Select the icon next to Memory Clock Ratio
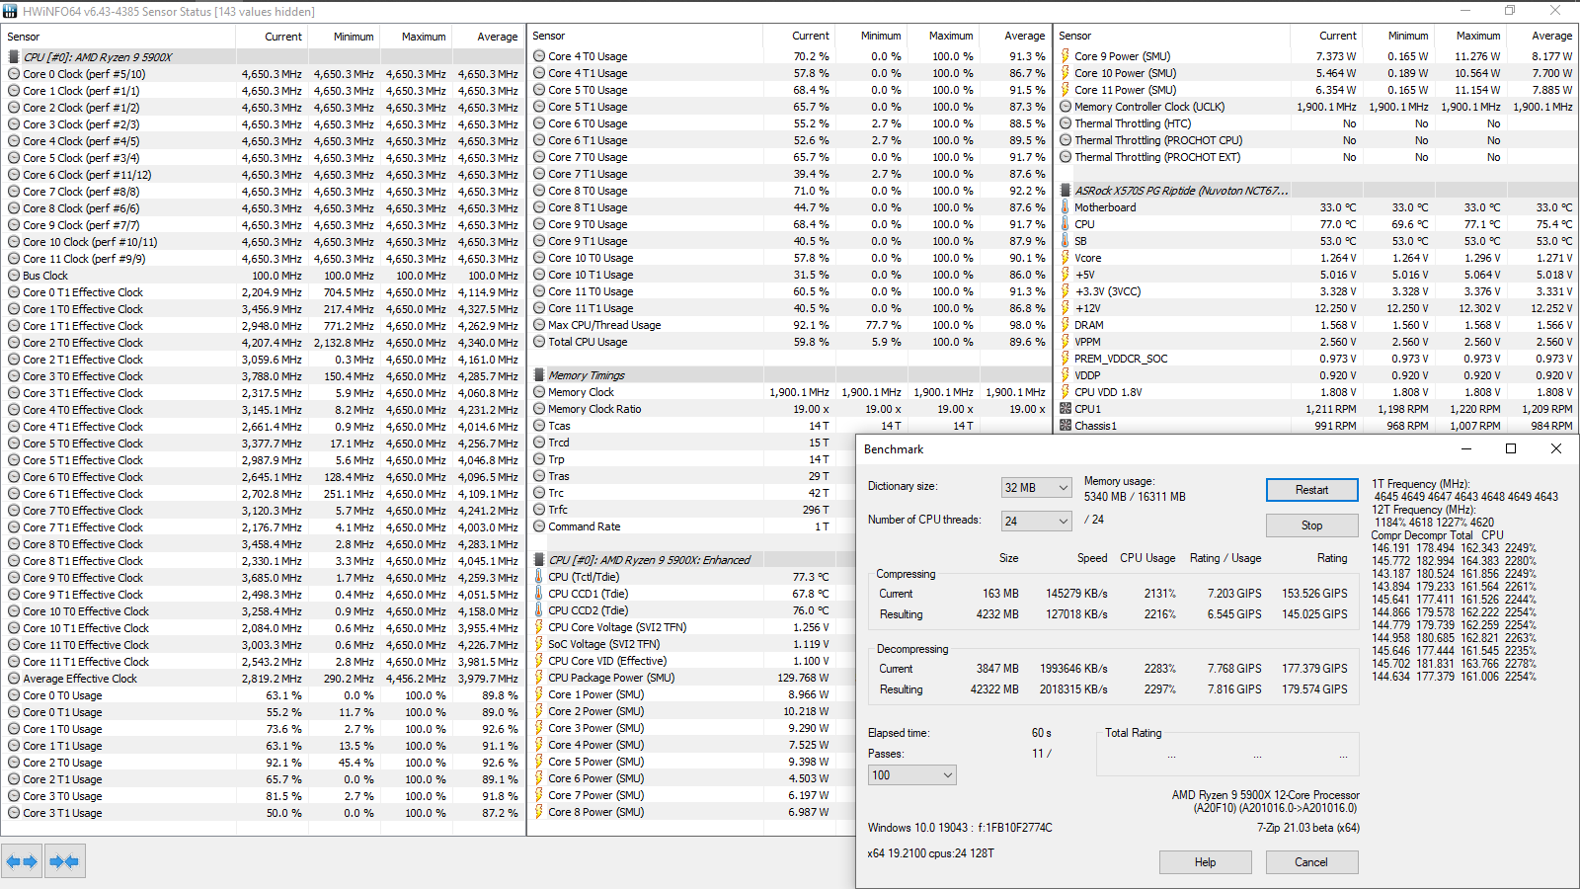Screen dimensions: 1580x889 click(539, 409)
